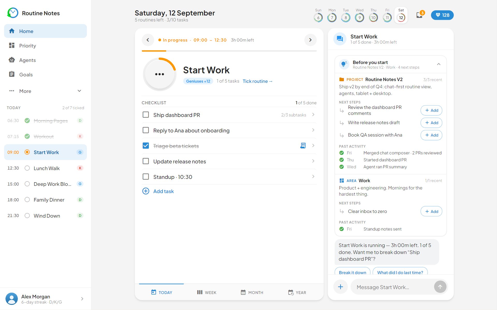
Task: Open the Agents robot icon
Action: (12, 60)
